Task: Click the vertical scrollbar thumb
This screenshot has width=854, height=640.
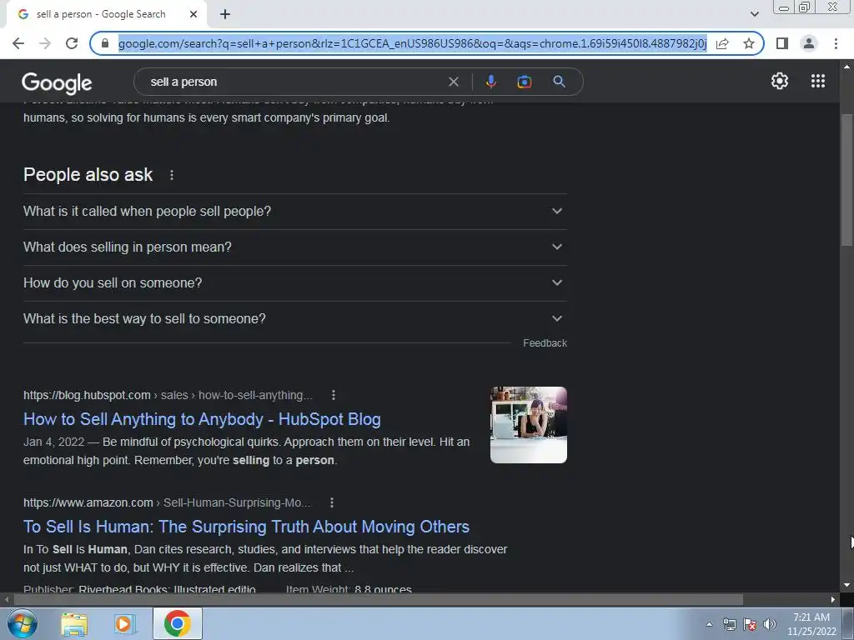Action: point(846,180)
